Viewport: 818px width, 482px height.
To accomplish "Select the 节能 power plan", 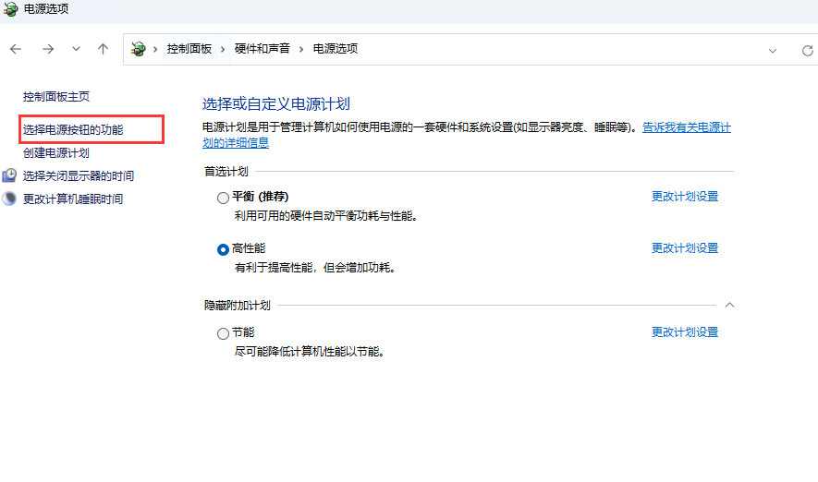I will click(x=223, y=332).
